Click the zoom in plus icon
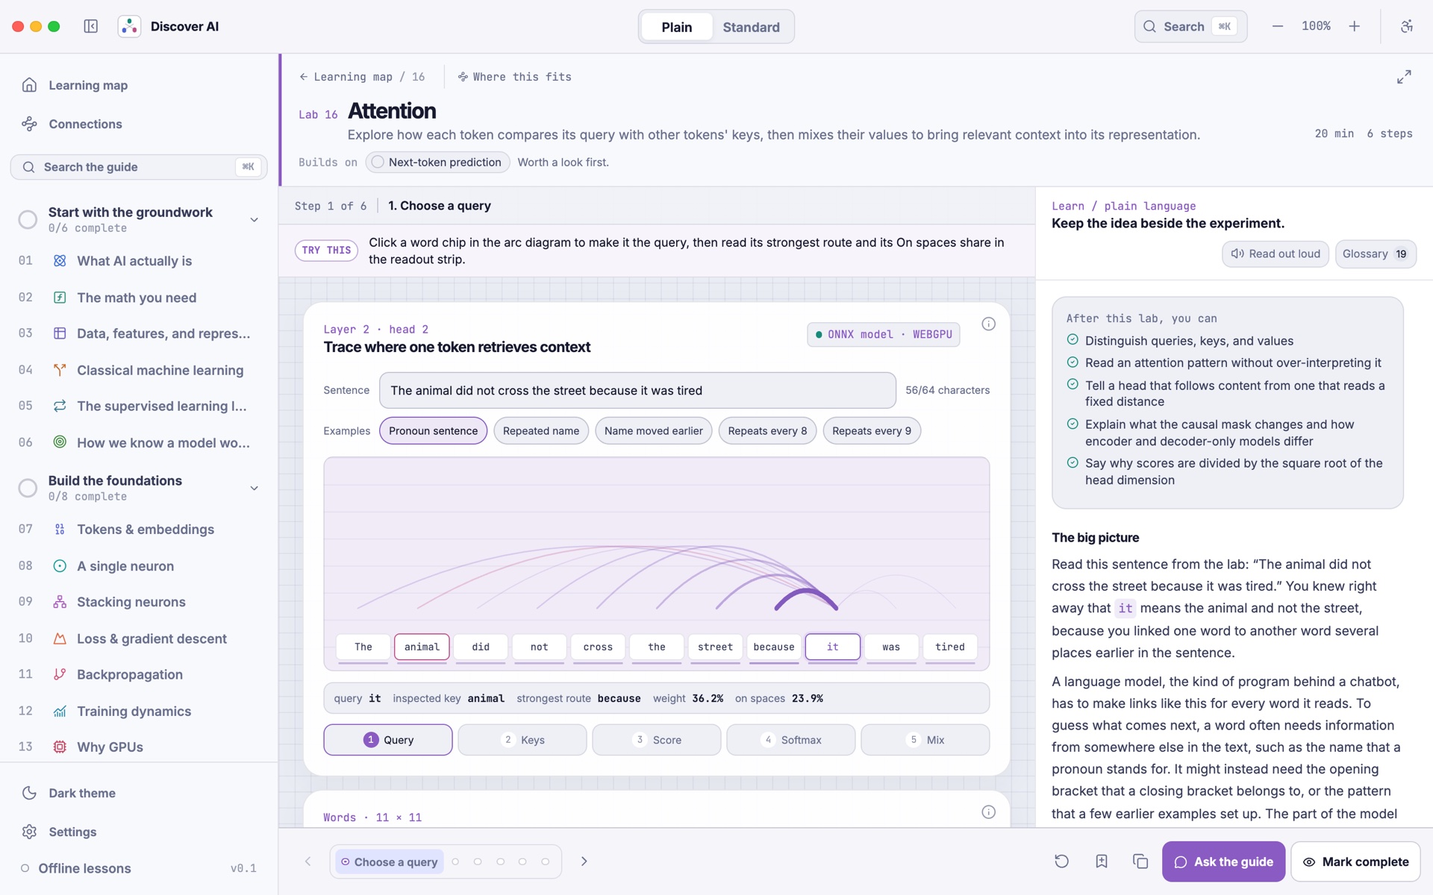1433x895 pixels. (1355, 26)
